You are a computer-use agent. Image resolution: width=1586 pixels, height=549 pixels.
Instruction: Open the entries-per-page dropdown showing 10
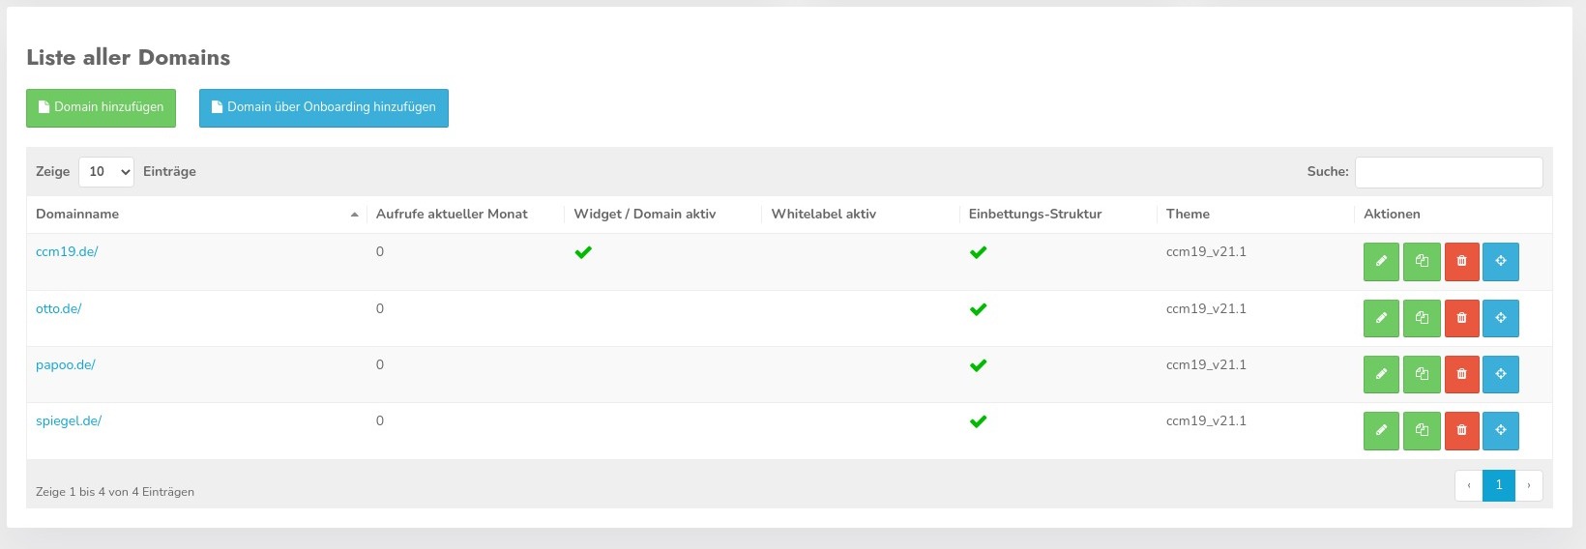[106, 171]
